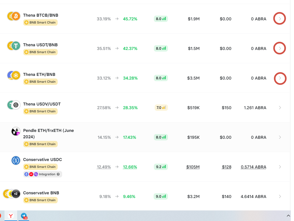Click the Thena USDV/USDT token pair icon
The width and height of the screenshot is (294, 221).
[14, 105]
